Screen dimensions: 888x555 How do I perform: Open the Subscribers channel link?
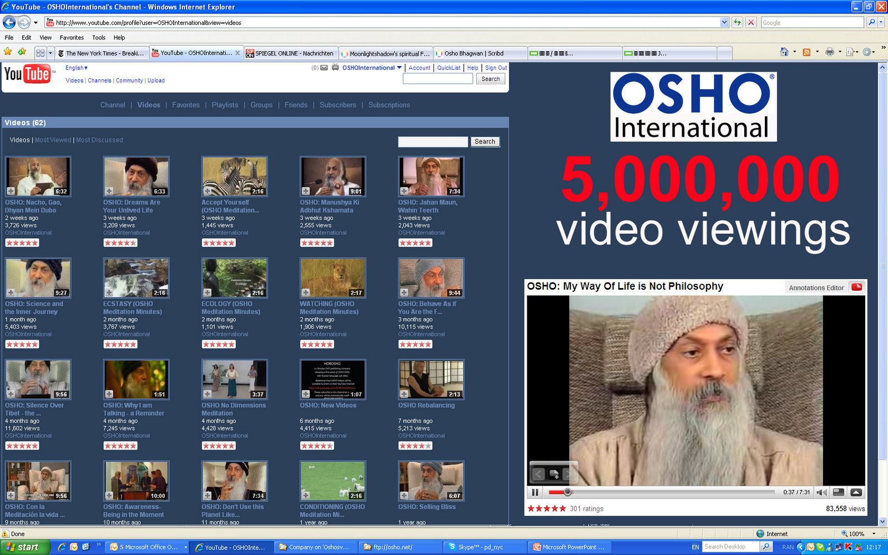pyautogui.click(x=338, y=105)
